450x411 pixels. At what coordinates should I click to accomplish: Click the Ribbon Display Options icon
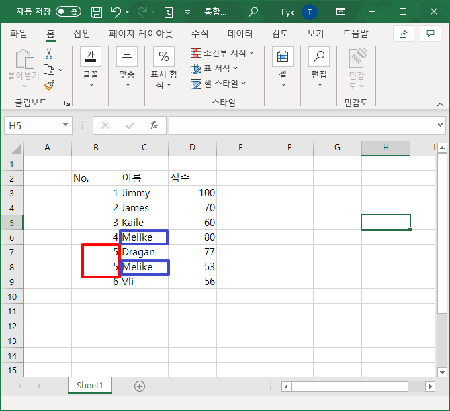[x=341, y=12]
